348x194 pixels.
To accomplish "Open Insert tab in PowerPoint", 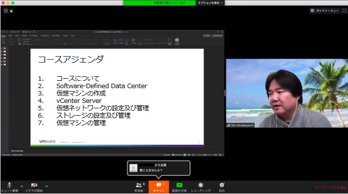I will [10, 35].
